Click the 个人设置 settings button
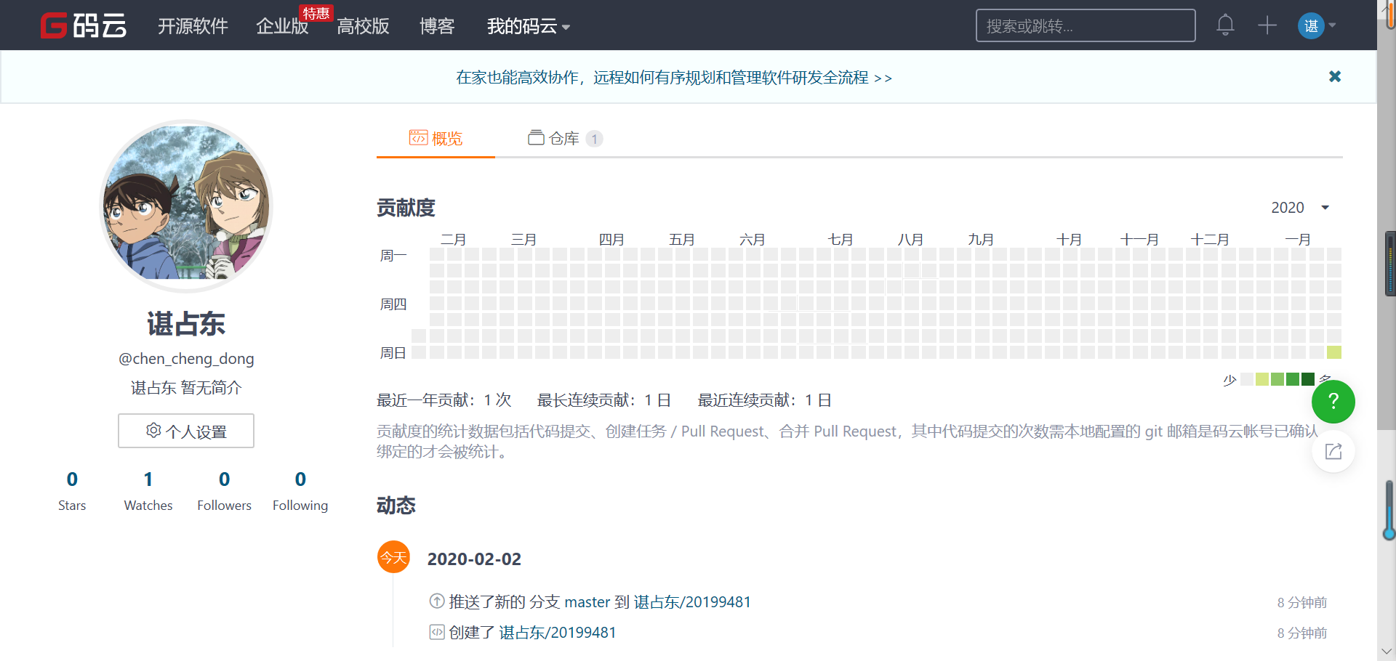This screenshot has width=1396, height=661. (186, 431)
